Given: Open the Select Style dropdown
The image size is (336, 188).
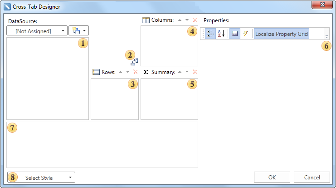Looking at the screenshot, I should (x=41, y=178).
